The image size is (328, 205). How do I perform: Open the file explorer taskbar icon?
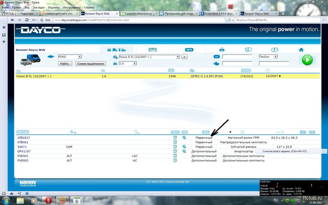(20, 200)
